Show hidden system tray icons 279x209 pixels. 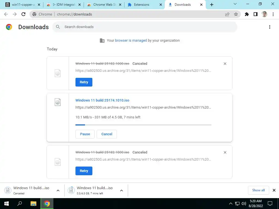[x=231, y=204]
